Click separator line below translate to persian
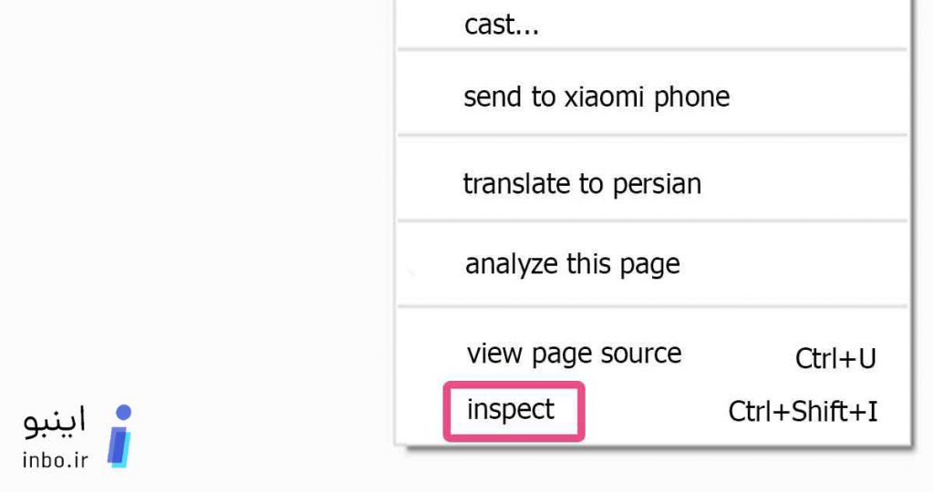934x492 pixels. pyautogui.click(x=652, y=221)
